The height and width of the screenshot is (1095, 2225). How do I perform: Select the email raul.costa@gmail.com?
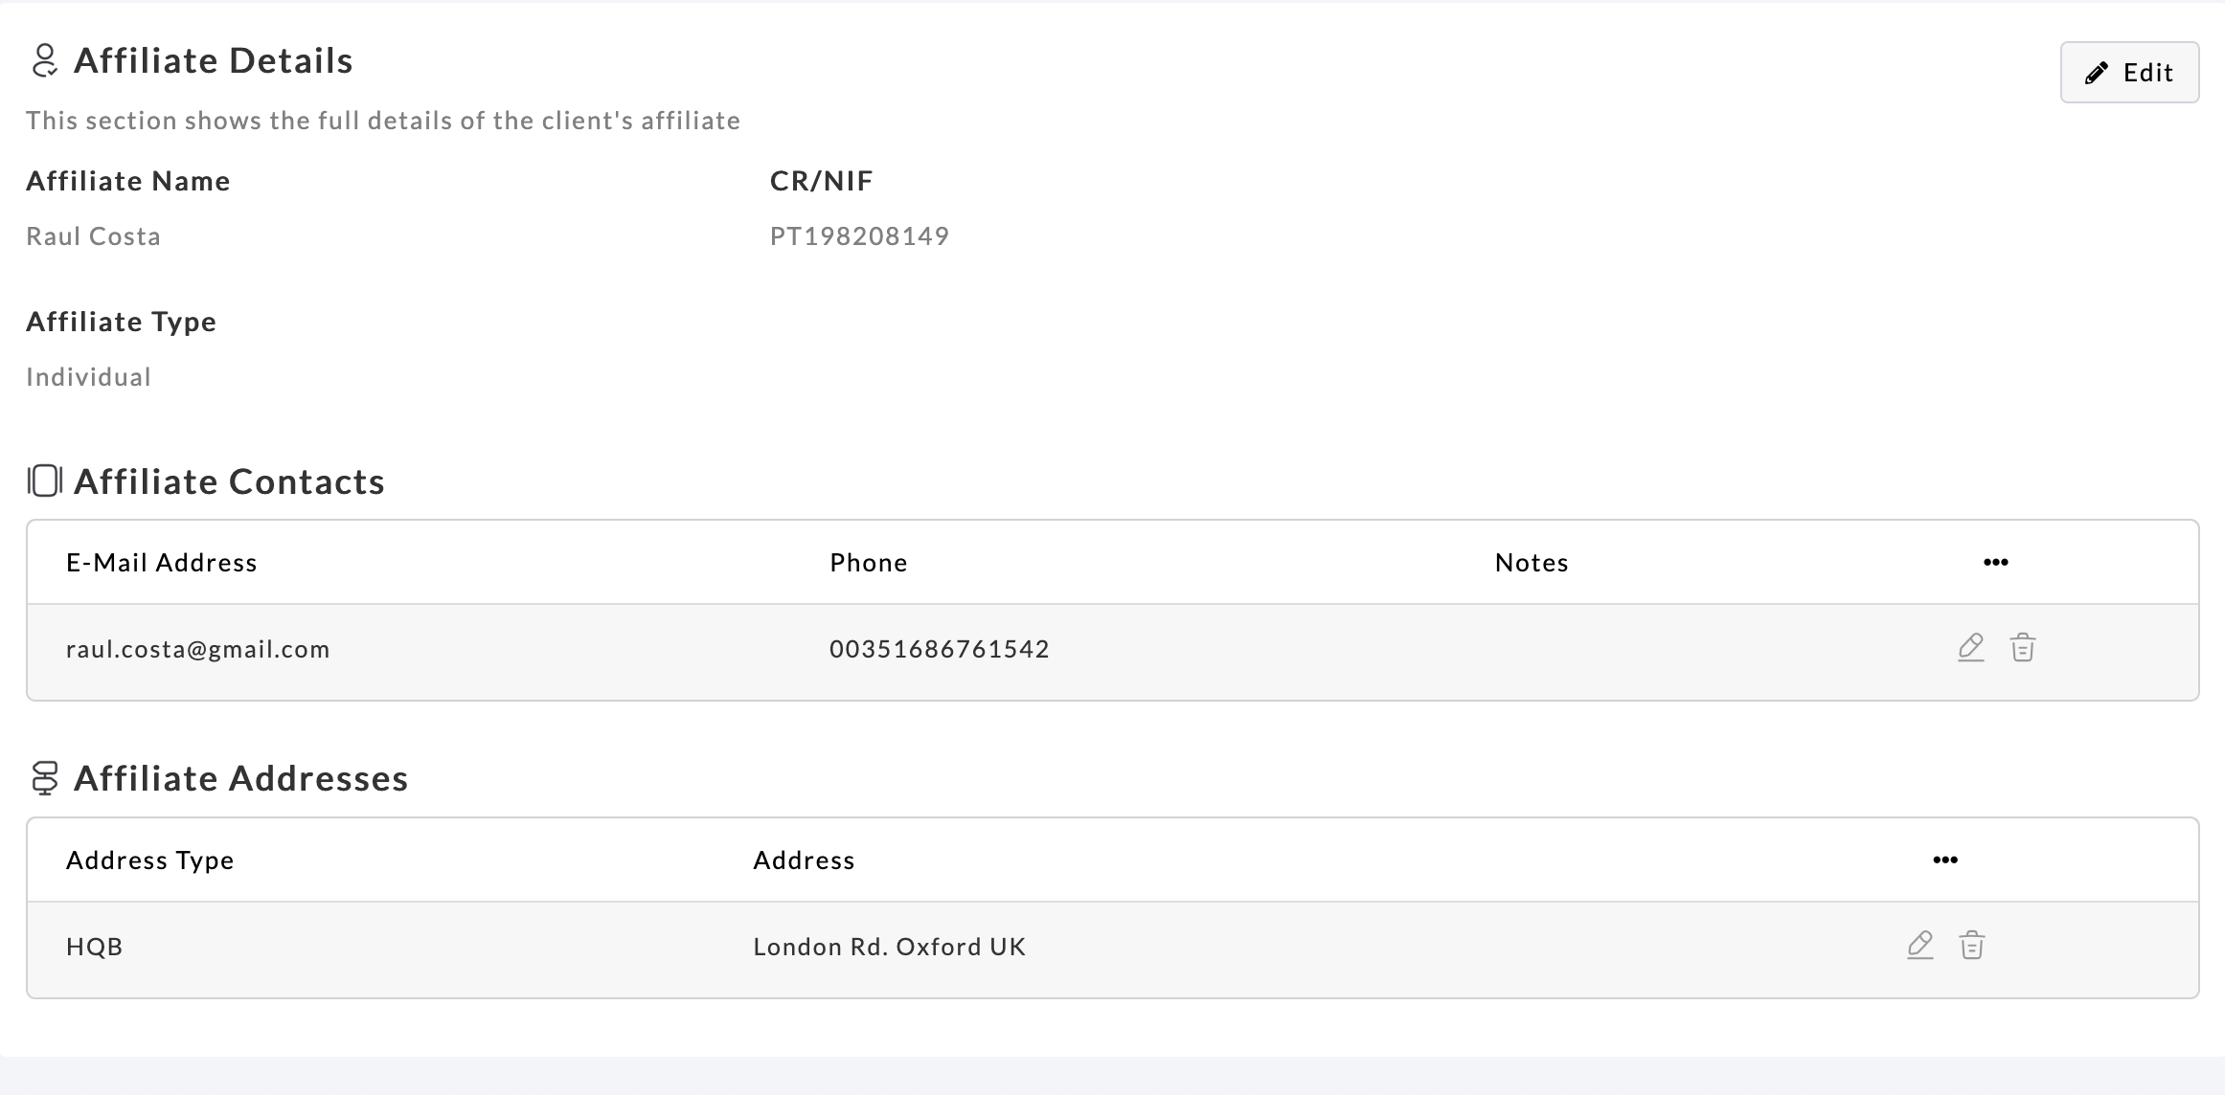point(197,649)
